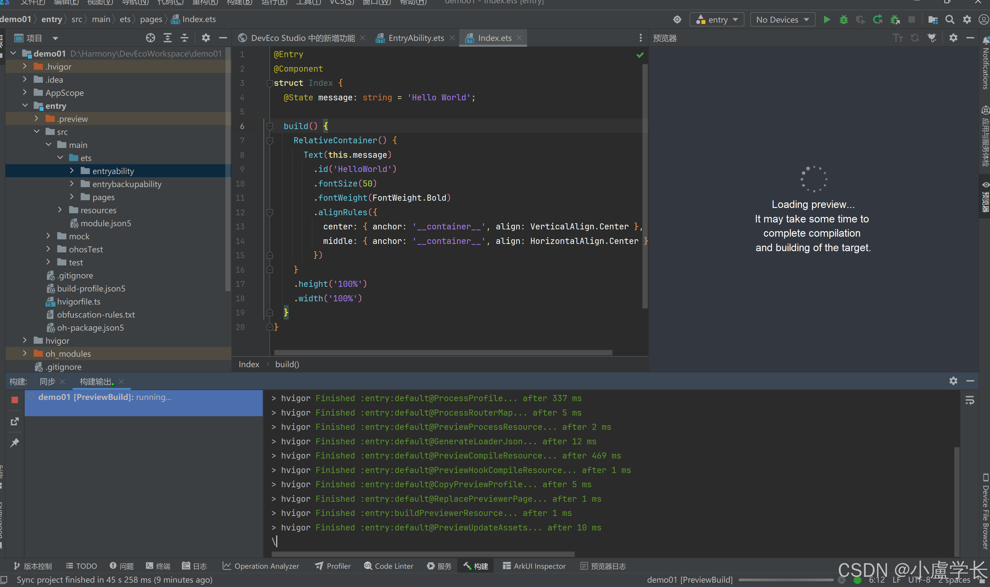Image resolution: width=990 pixels, height=587 pixels.
Task: Open the TODO tool window
Action: click(x=81, y=566)
